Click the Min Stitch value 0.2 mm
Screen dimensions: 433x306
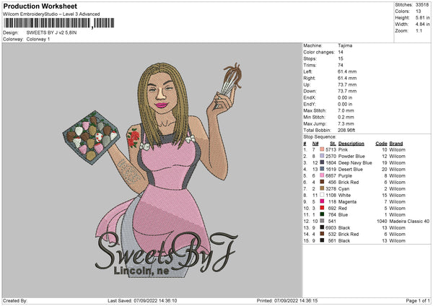[x=346, y=117]
